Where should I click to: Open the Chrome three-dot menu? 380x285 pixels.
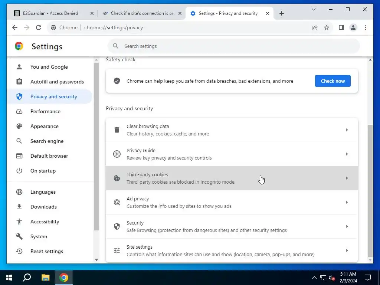click(x=365, y=27)
